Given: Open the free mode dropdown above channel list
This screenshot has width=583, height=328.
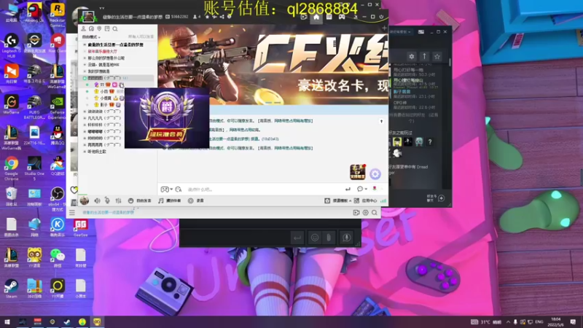Looking at the screenshot, I should click(x=91, y=37).
